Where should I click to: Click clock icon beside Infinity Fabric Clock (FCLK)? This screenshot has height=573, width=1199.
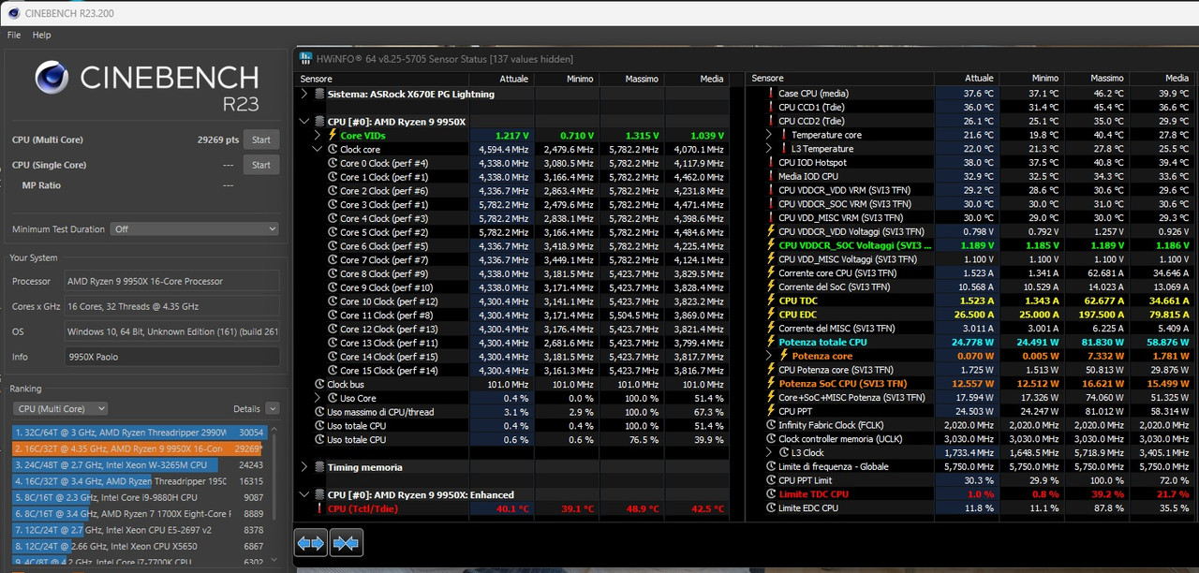(x=770, y=425)
